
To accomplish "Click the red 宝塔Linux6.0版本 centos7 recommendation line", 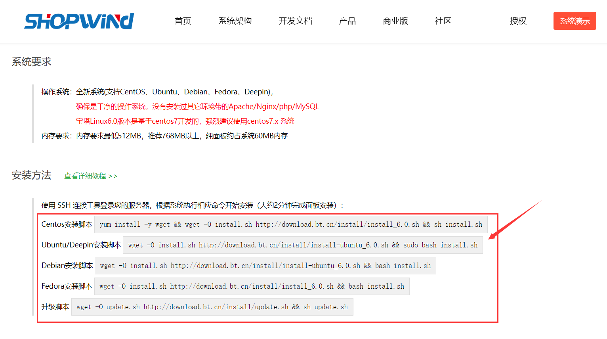I will [x=185, y=121].
